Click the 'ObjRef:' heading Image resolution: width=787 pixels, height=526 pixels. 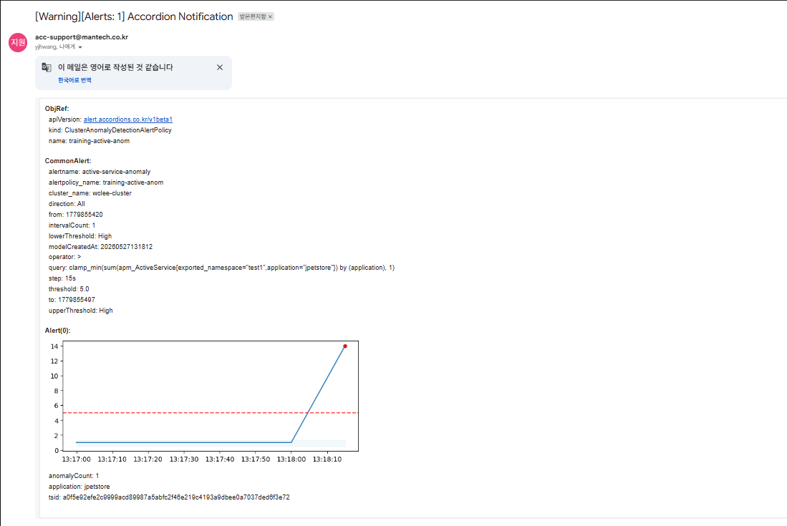57,109
